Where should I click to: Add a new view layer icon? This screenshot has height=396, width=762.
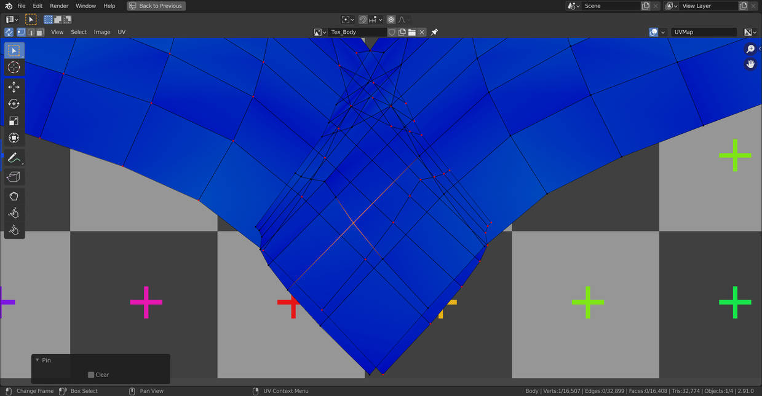(x=744, y=6)
